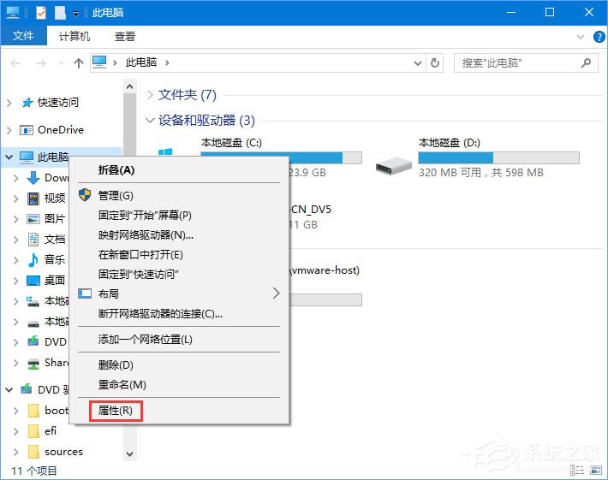Open the 布局 submenu
Viewport: 608px width, 480px height.
point(178,293)
